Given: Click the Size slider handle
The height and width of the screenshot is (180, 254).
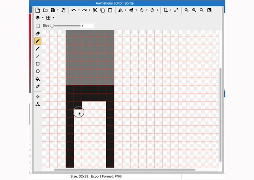Looking at the screenshot, I should [x=52, y=26].
